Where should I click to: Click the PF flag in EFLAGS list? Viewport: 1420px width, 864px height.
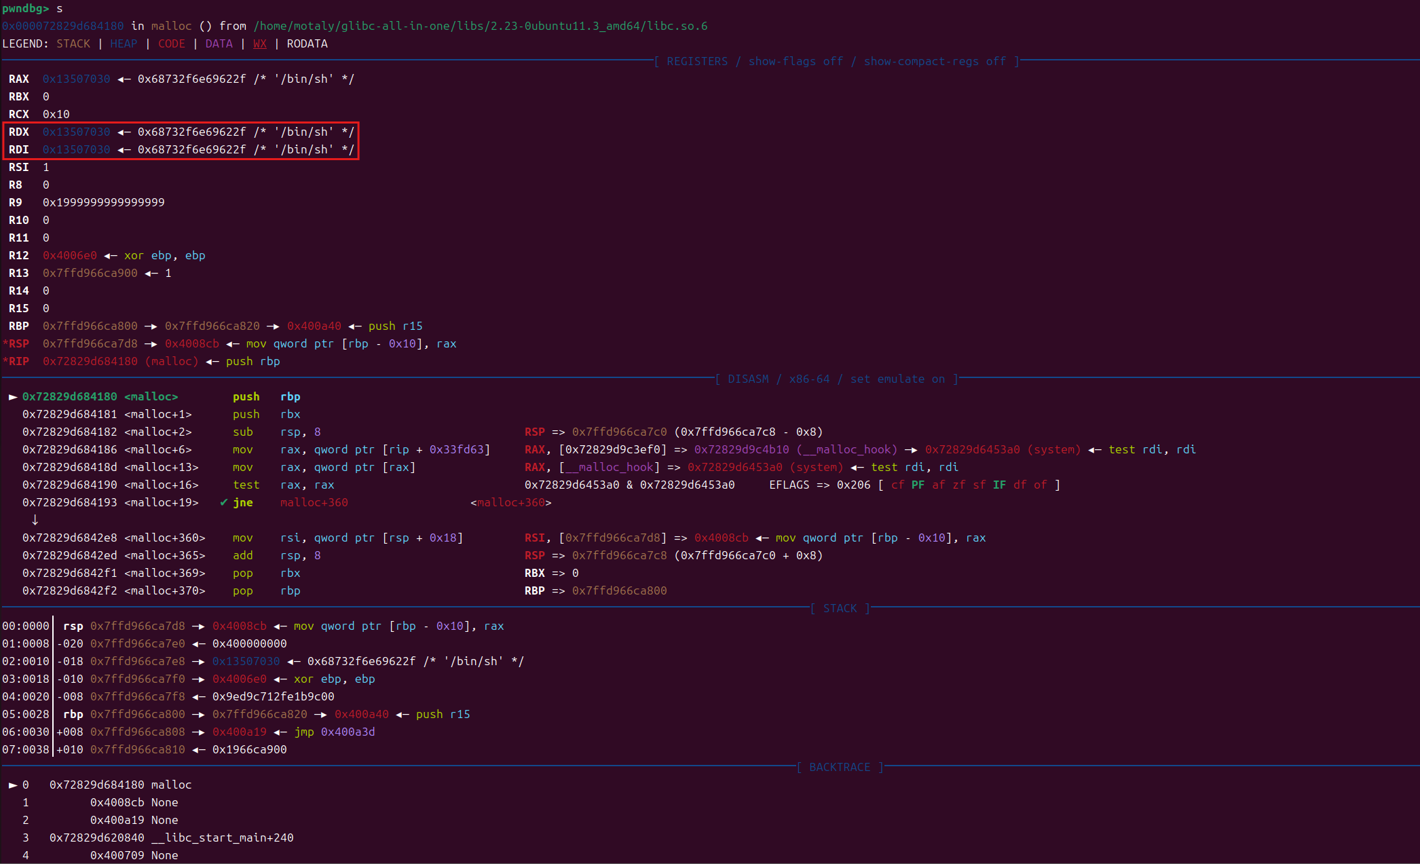coord(918,485)
